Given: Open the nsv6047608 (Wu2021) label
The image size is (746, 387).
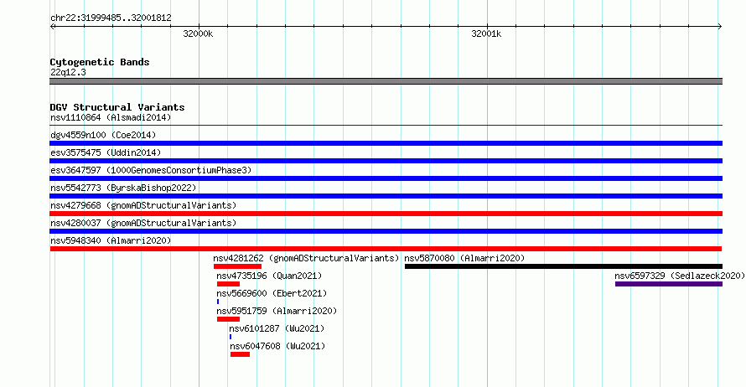Looking at the screenshot, I should (277, 346).
